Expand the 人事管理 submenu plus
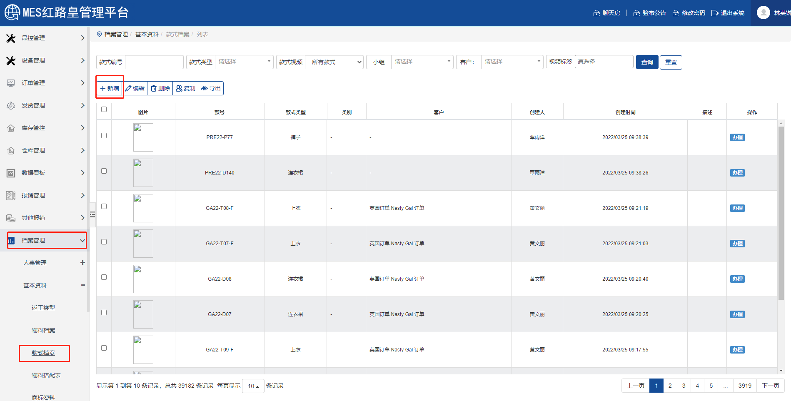This screenshot has height=401, width=791. click(82, 263)
